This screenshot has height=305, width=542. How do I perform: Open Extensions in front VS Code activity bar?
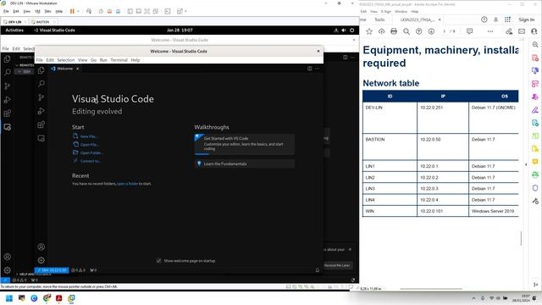(41, 125)
